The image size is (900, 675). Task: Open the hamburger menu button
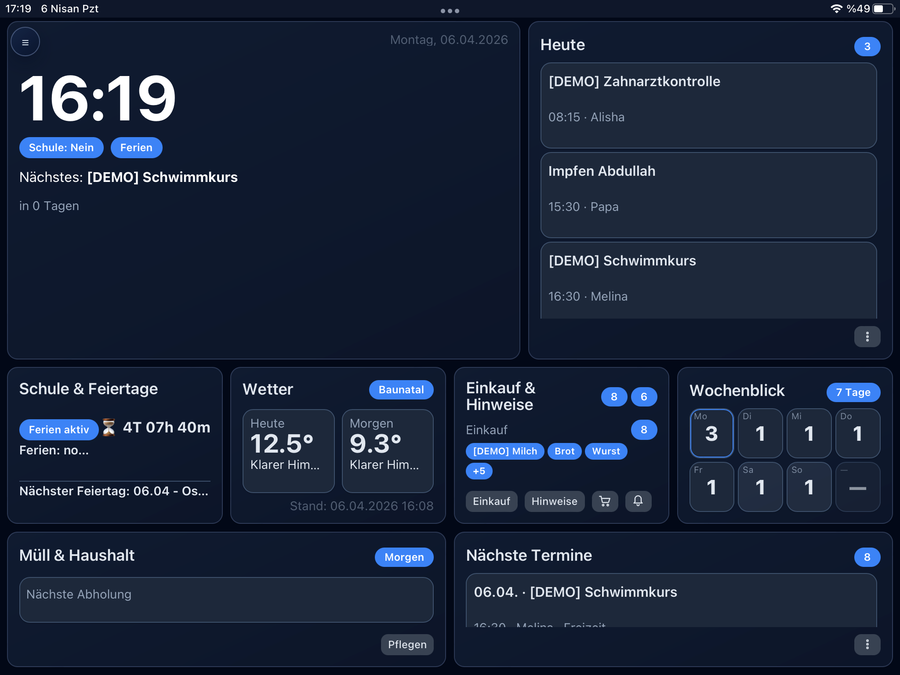pos(25,42)
